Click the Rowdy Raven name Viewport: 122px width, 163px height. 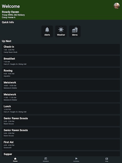(x=10, y=12)
